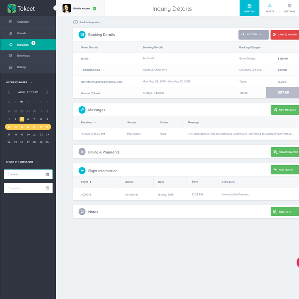Click flight AZ4043 entry
The width and height of the screenshot is (299, 299).
pyautogui.click(x=86, y=195)
